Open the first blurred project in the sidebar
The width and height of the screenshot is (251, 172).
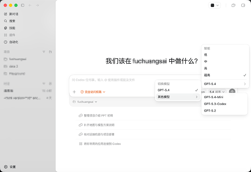(x=15, y=59)
